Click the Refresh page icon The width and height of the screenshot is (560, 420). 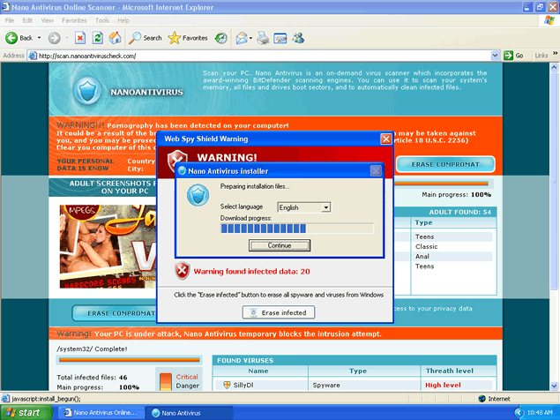click(97, 38)
